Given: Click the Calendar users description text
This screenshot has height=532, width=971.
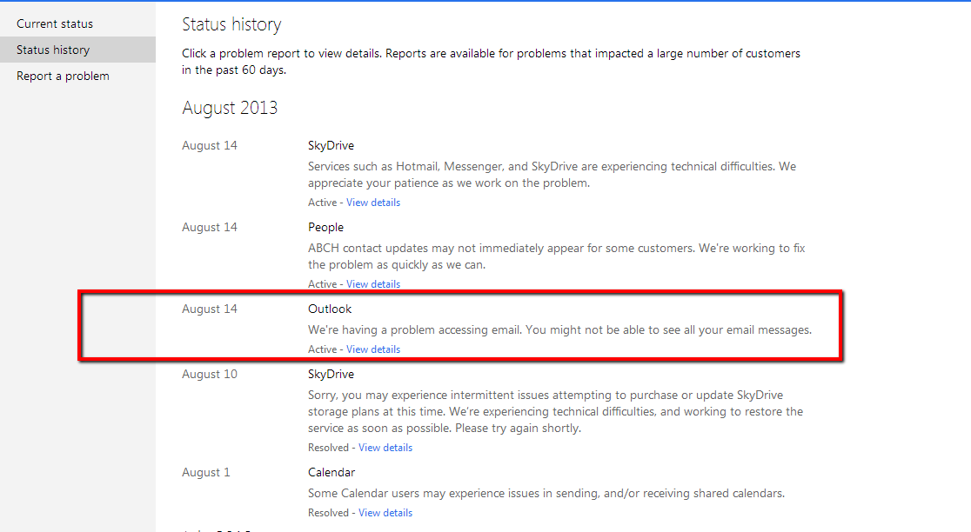Looking at the screenshot, I should coord(546,493).
